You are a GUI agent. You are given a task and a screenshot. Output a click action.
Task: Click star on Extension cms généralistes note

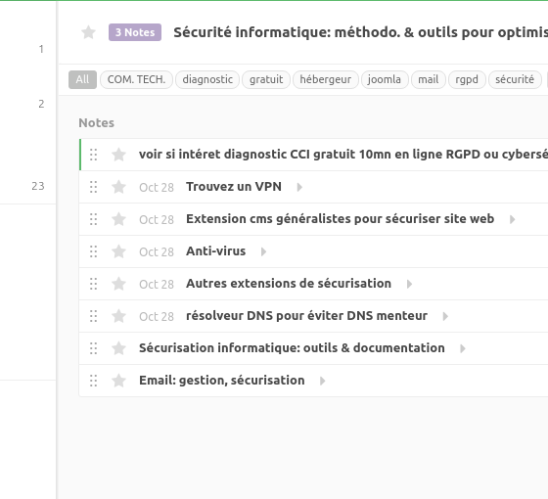coord(118,219)
